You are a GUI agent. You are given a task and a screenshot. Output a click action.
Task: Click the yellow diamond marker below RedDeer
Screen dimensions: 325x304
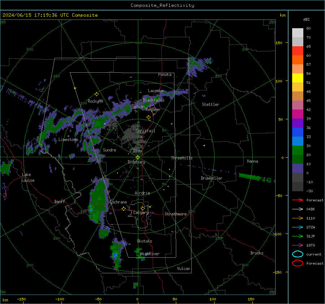(149, 117)
